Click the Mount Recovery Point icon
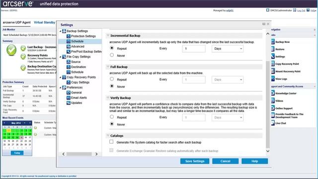 [x=273, y=71]
